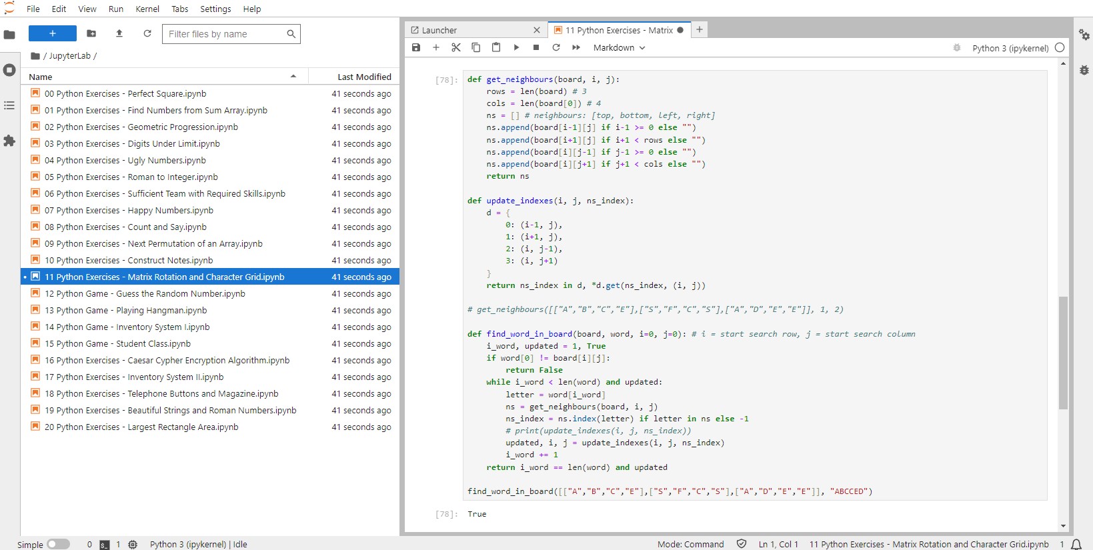Toggle the Simple interface mode switch
Viewport: 1093px width, 550px height.
pyautogui.click(x=58, y=544)
